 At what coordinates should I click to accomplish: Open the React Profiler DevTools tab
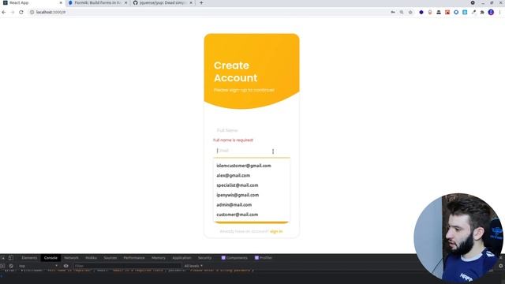(264, 258)
